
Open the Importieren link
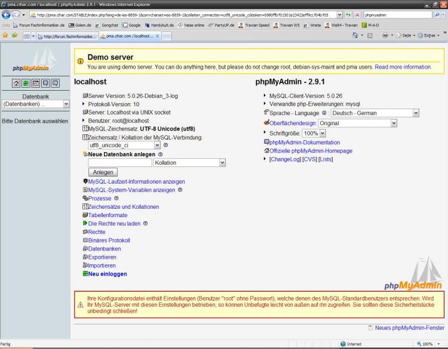[102, 265]
